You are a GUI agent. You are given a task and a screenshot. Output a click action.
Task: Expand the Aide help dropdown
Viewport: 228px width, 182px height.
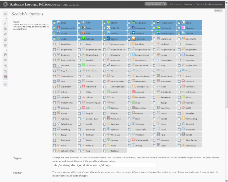[218, 10]
